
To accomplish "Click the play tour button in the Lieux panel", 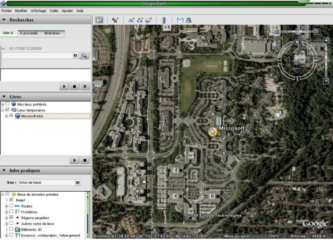I will click(74, 160).
